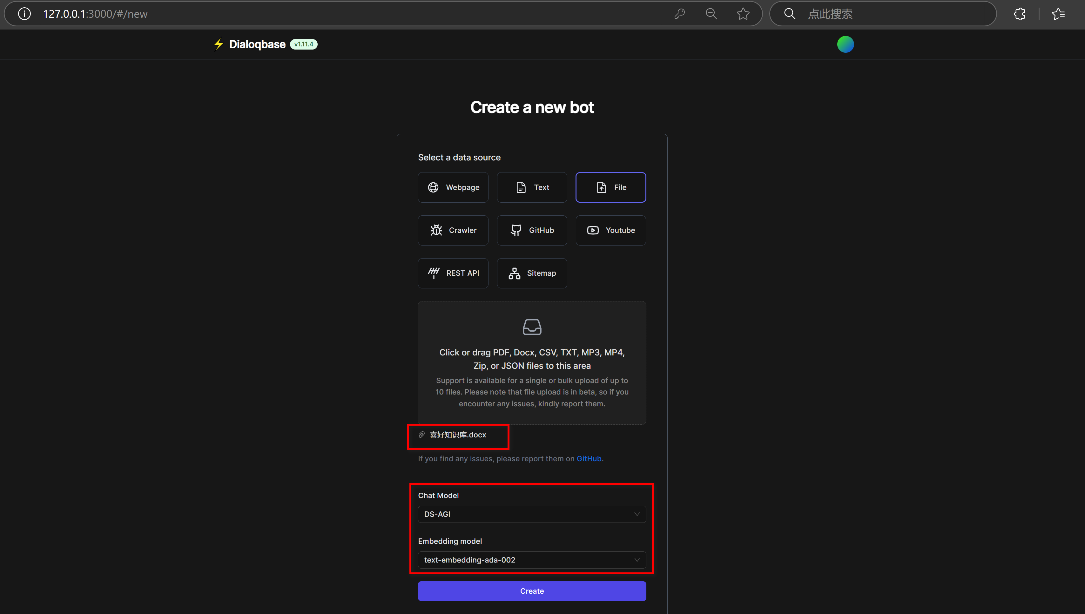Open the saved passwords key icon
The height and width of the screenshot is (614, 1085).
[679, 14]
